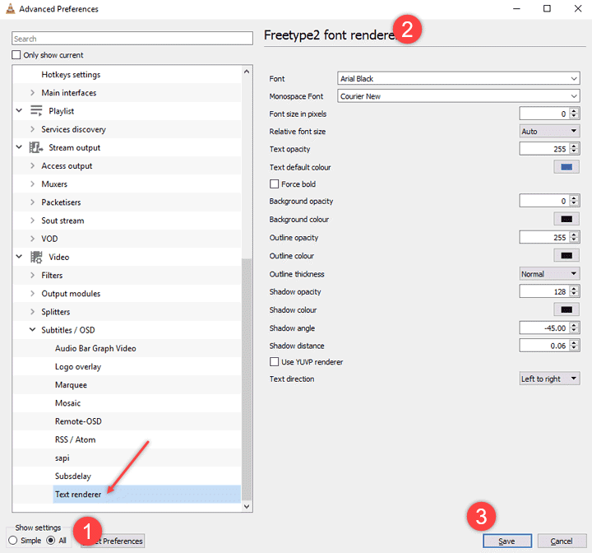Select RSS / Atom in the tree
Image resolution: width=592 pixels, height=553 pixels.
point(76,439)
